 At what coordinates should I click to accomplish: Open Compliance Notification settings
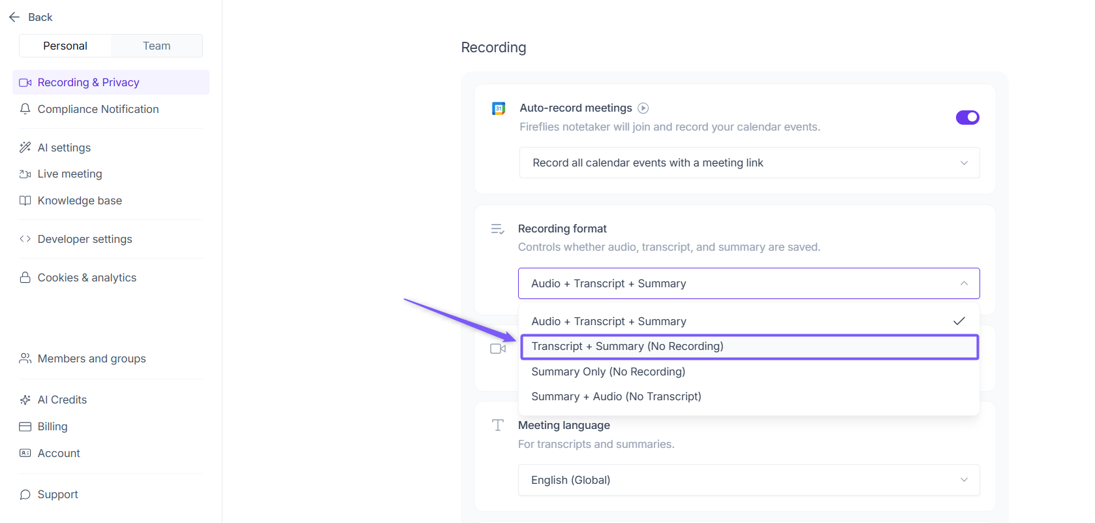pos(98,109)
